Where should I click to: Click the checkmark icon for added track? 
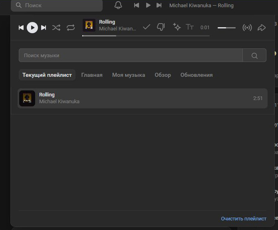coord(147,27)
